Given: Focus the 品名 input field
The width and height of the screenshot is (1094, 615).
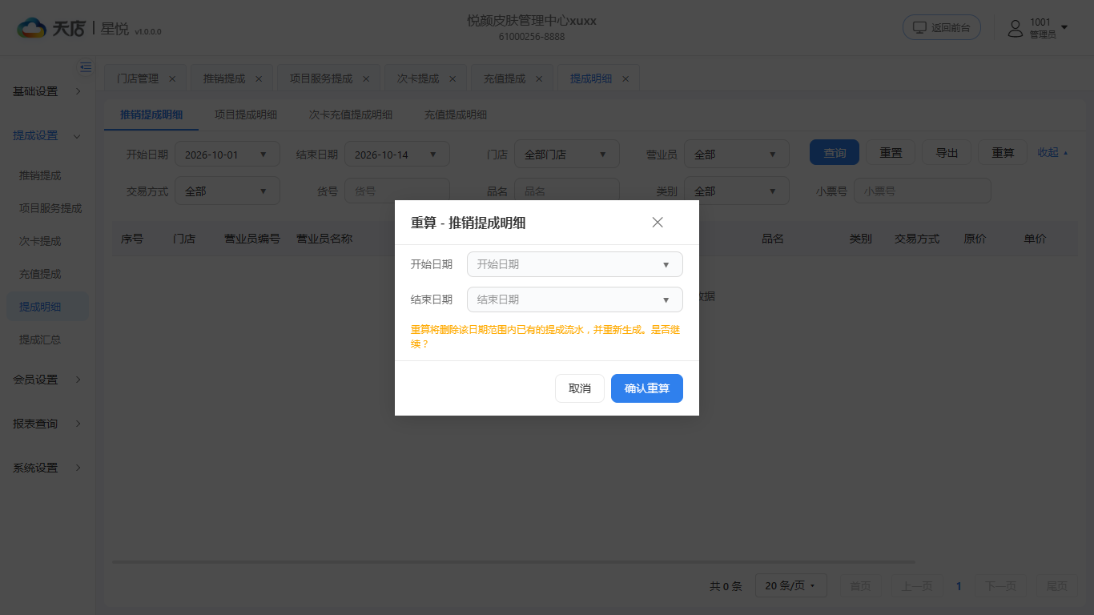Looking at the screenshot, I should coord(567,191).
